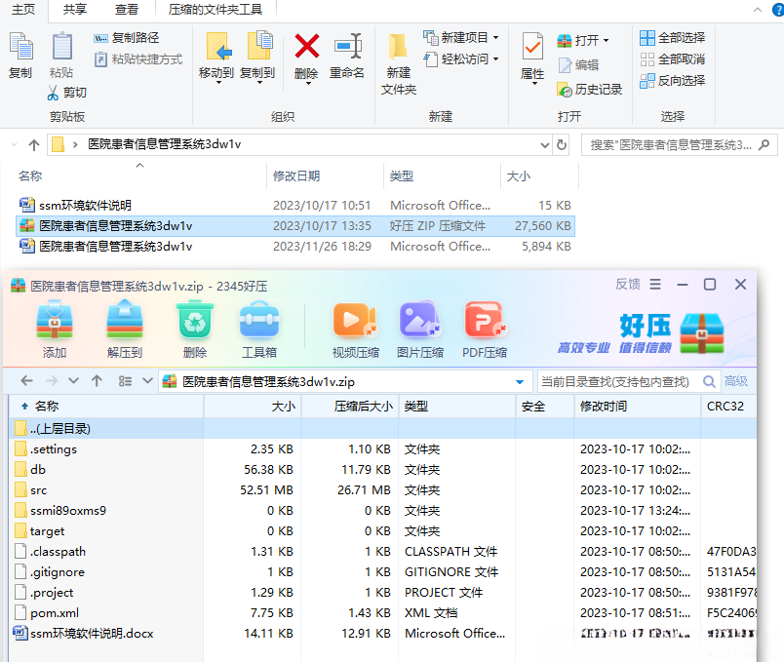Select ssm环境软件说明.docx in the archive
The image size is (784, 662).
pos(382,634)
